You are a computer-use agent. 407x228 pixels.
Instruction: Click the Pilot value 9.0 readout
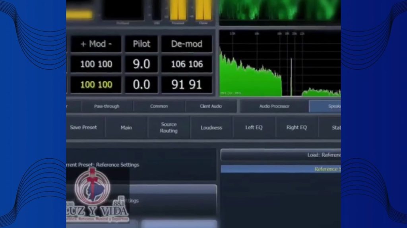click(x=141, y=64)
